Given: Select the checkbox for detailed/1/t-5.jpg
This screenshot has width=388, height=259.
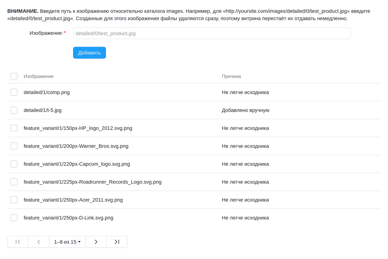Looking at the screenshot, I should coord(14,110).
